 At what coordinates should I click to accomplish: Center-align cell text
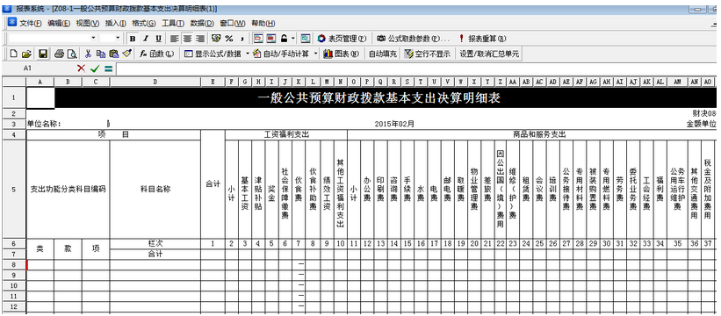pos(187,39)
